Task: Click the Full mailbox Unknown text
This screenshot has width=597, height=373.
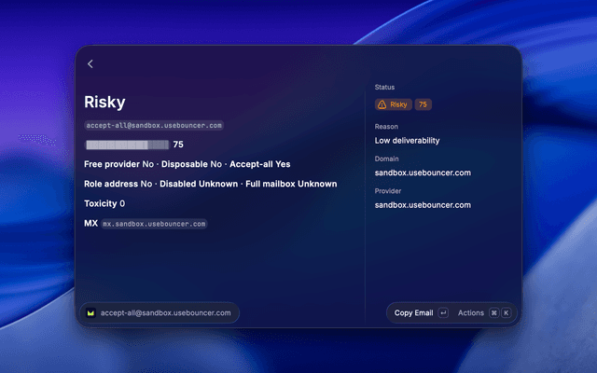Action: (291, 184)
